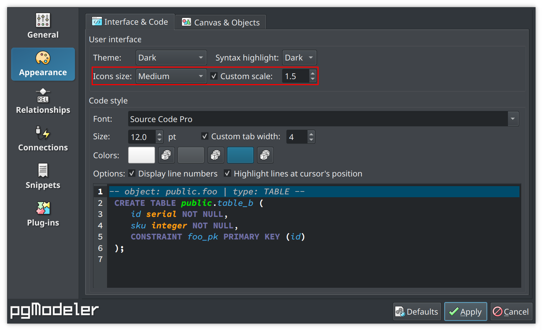Pick the blue highlight color swatch

coord(240,155)
